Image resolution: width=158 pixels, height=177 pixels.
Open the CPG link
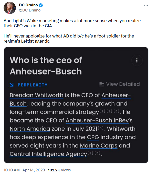click(x=93, y=137)
